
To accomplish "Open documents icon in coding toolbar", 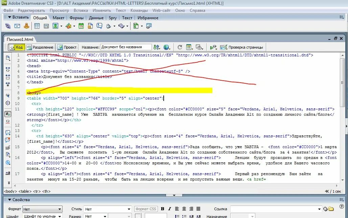I will coord(8,58).
